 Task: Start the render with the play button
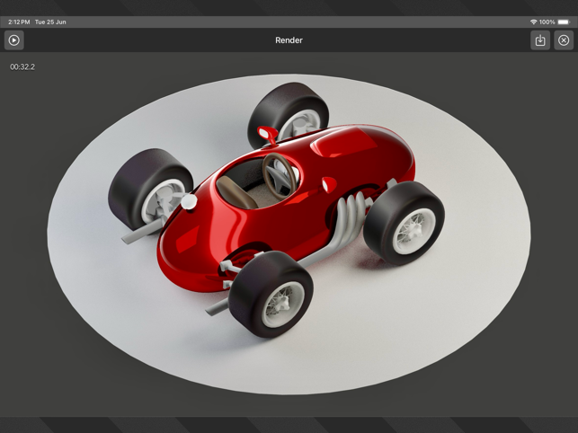14,40
